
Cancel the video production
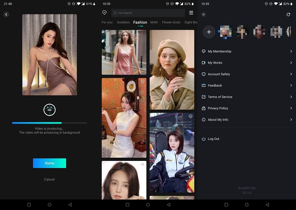coord(49,179)
